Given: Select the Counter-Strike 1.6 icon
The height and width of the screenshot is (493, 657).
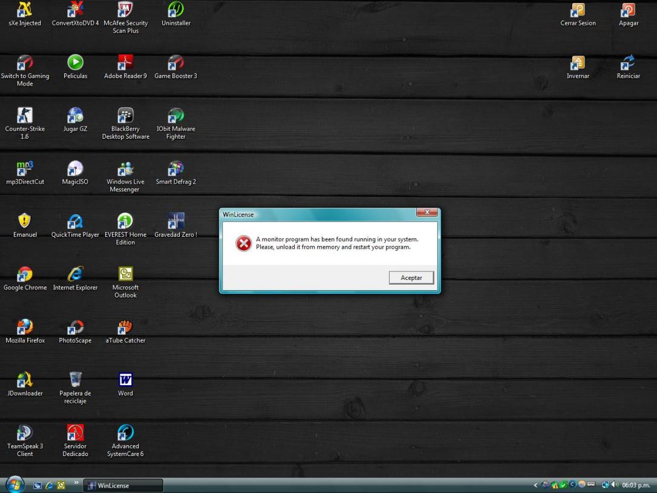Looking at the screenshot, I should click(x=25, y=124).
